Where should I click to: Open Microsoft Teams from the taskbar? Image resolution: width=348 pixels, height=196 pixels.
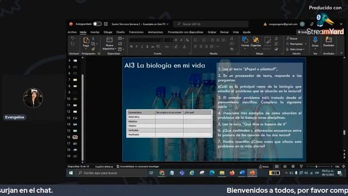(182, 173)
